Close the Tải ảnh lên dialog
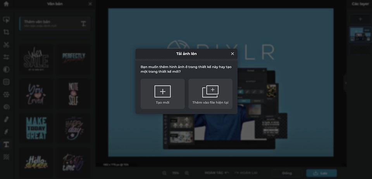372x179 pixels. click(232, 54)
